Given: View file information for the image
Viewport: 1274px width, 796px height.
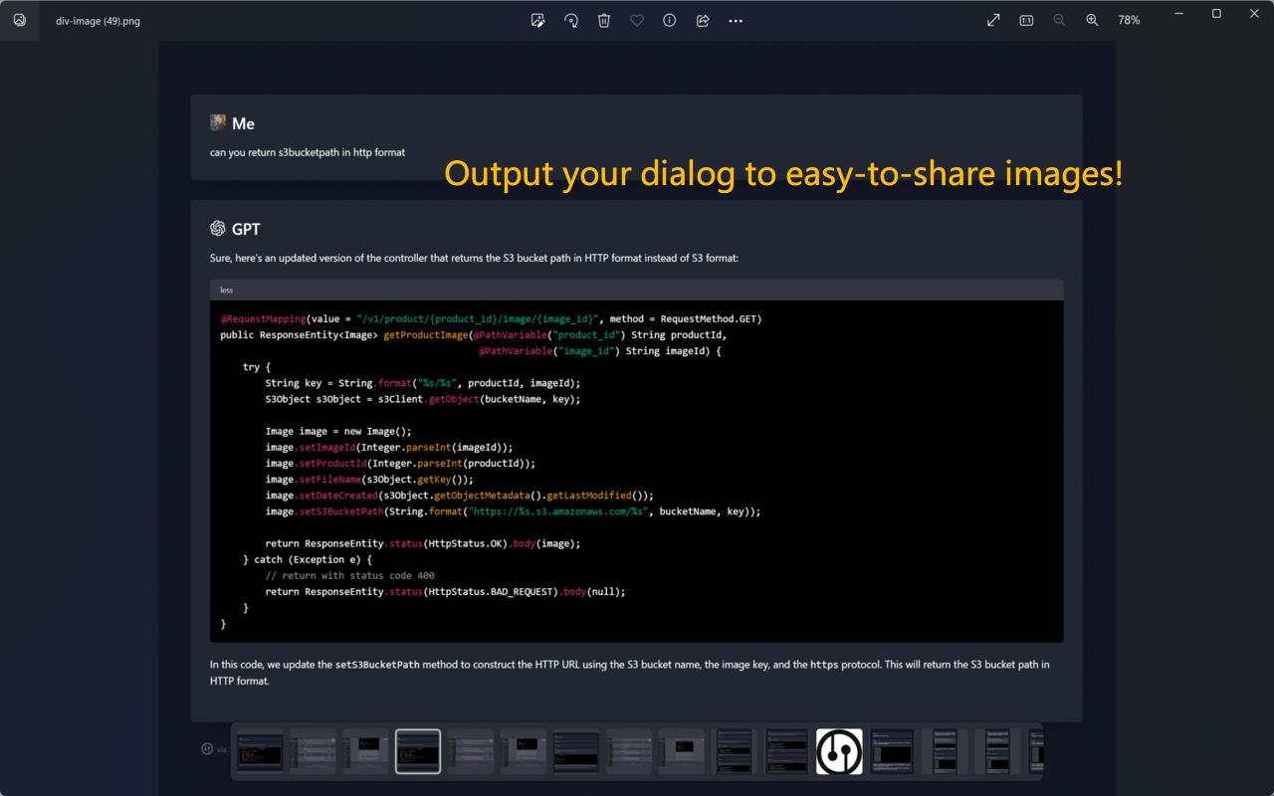Looking at the screenshot, I should [669, 20].
